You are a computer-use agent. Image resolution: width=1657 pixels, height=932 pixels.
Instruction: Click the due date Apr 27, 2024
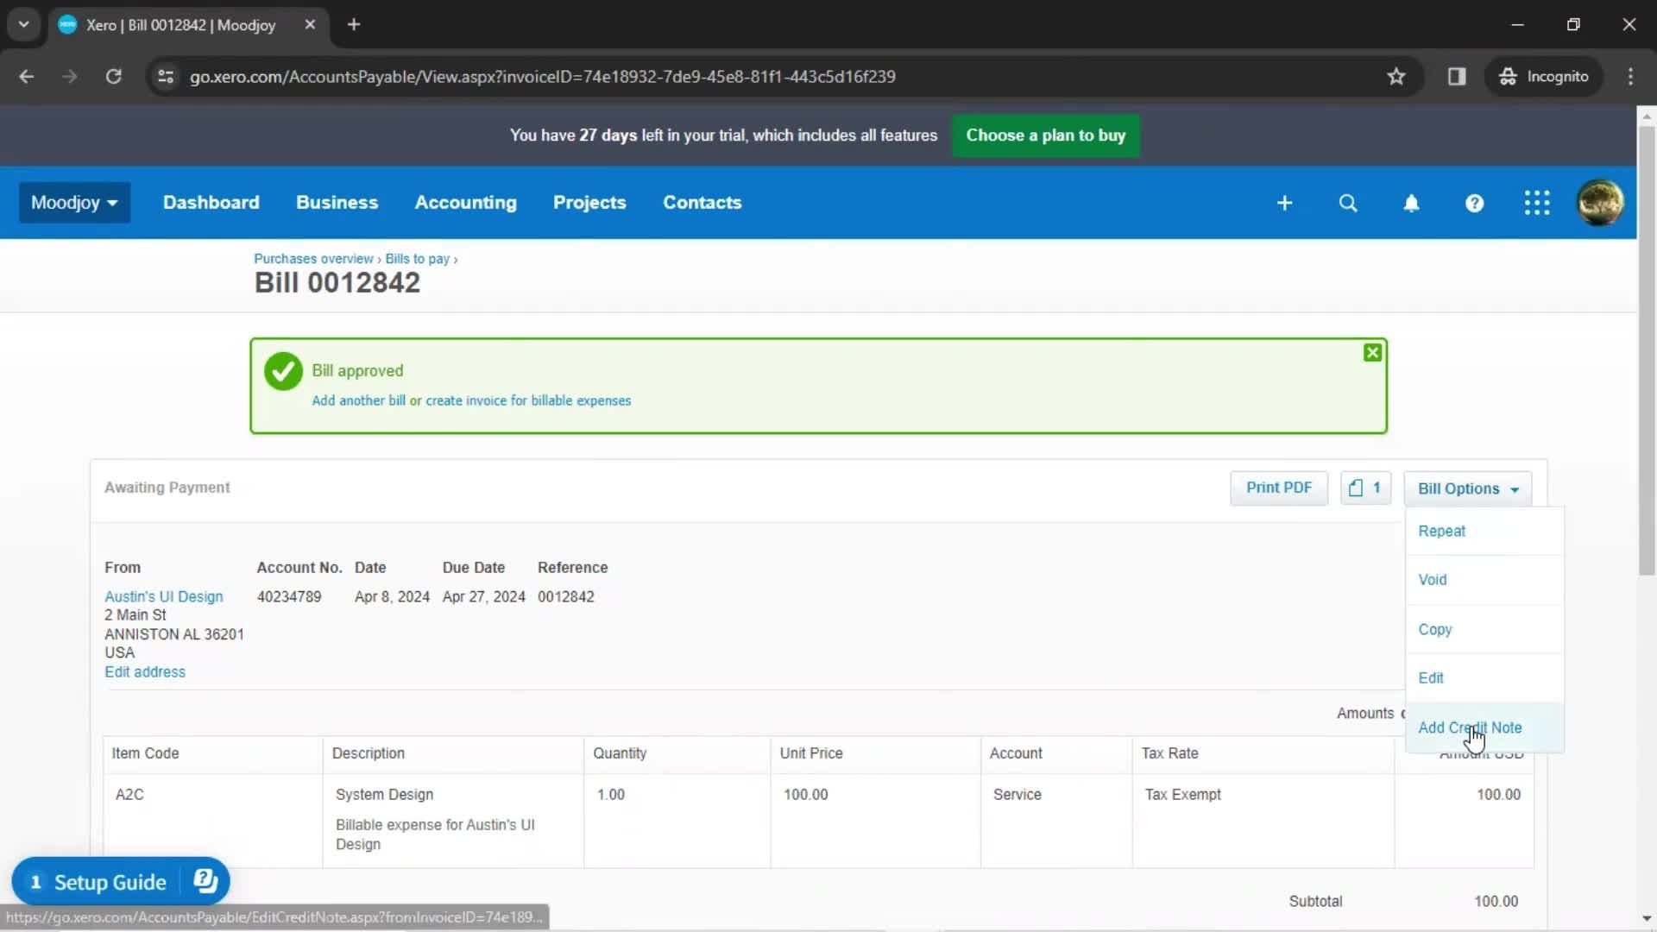483,596
